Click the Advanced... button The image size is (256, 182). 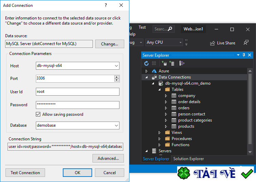pos(108,158)
